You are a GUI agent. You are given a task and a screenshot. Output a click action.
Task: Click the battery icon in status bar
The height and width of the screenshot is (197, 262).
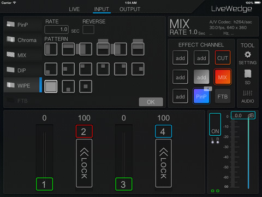click(258, 3)
